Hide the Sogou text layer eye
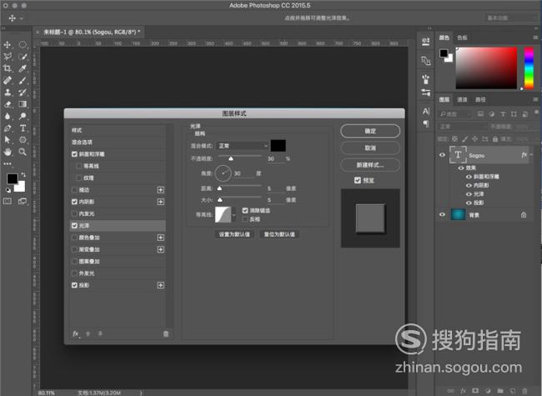 tap(442, 155)
